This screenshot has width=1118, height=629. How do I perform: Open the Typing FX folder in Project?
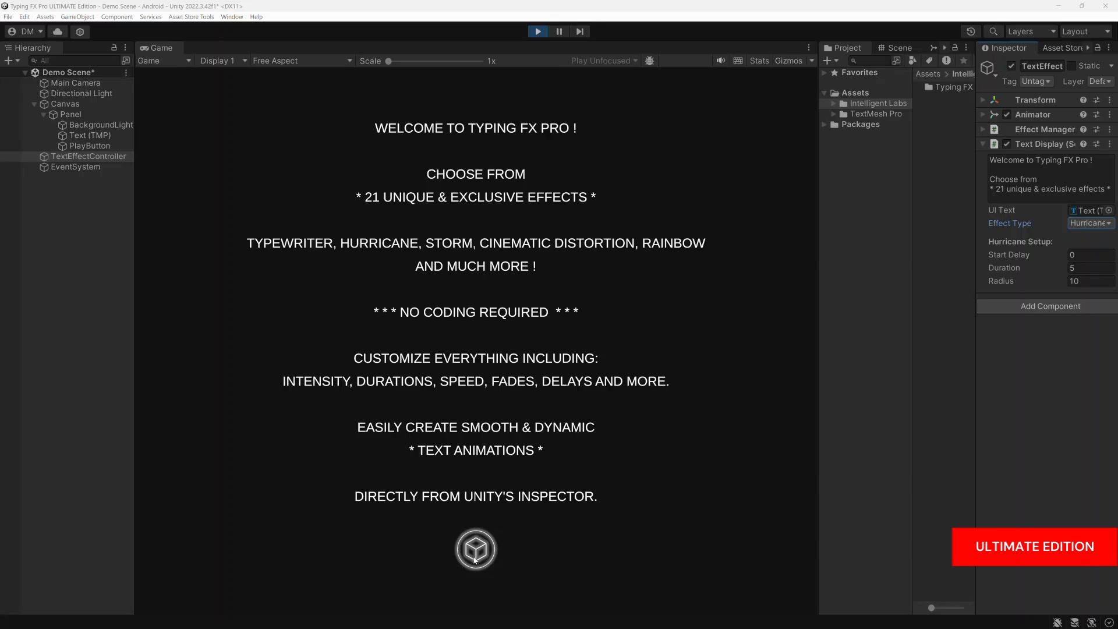[949, 87]
